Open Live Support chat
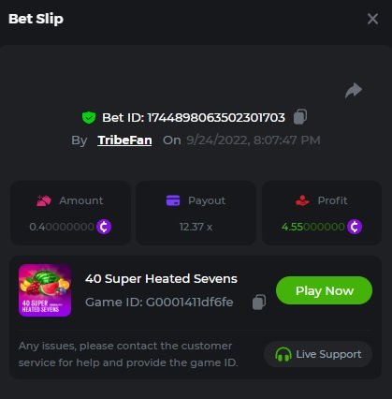The width and height of the screenshot is (392, 399). [318, 354]
